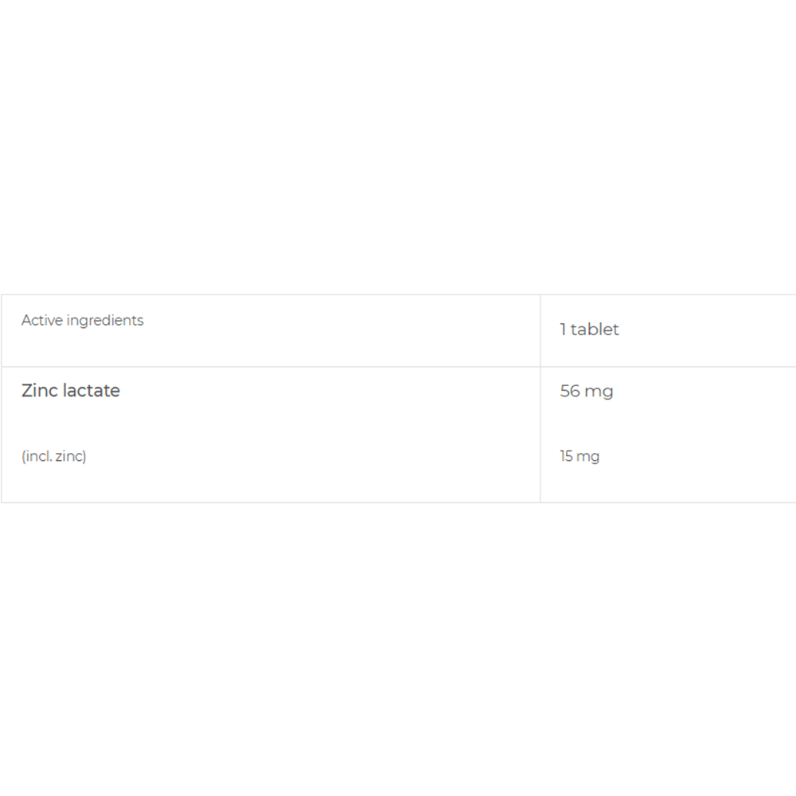The height and width of the screenshot is (796, 796).
Task: Click the digit "1" before "tablet"
Action: coord(563,330)
